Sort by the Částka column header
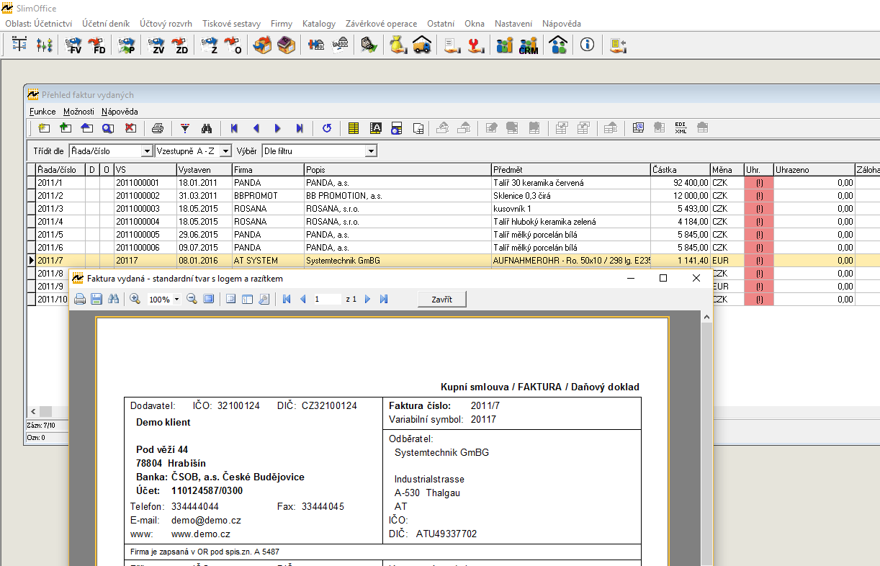 pyautogui.click(x=680, y=170)
